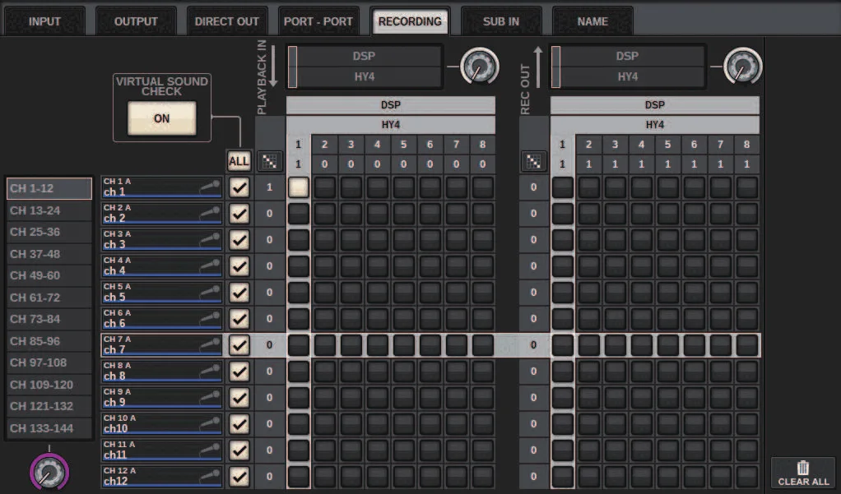Click the CH 10 A channel strip
This screenshot has width=841, height=494.
pos(162,424)
